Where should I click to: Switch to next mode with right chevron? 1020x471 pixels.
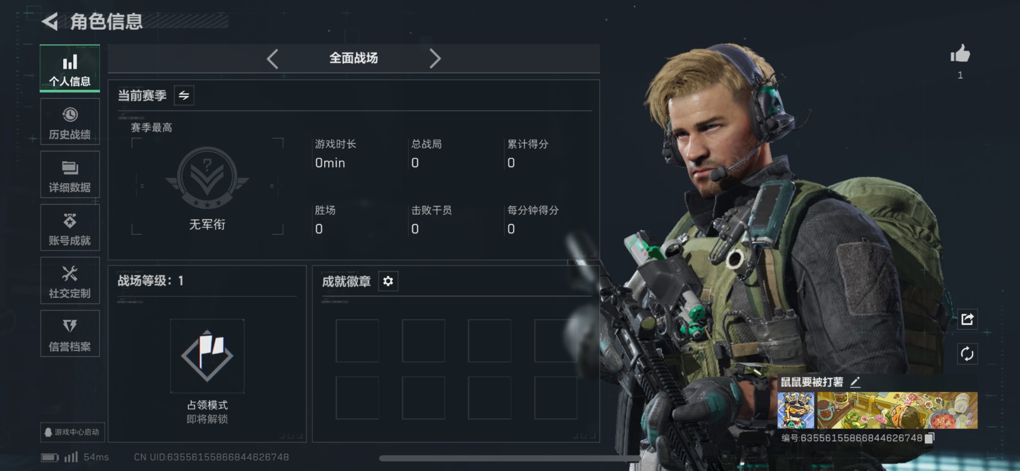[x=435, y=58]
